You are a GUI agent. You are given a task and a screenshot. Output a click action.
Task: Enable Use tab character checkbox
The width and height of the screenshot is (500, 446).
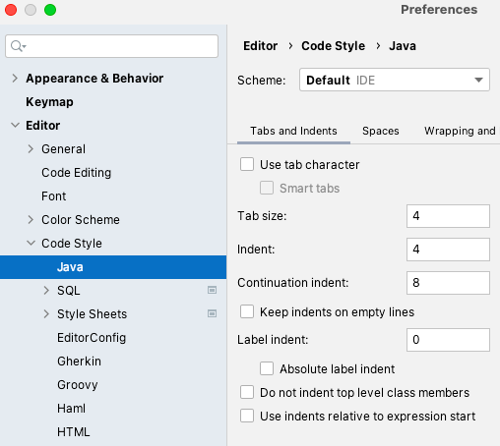point(247,164)
